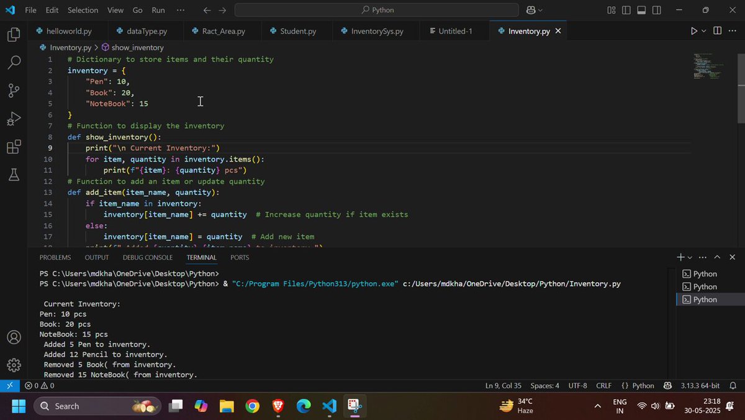The width and height of the screenshot is (745, 420).
Task: Click Spaces: 4 indentation setting
Action: tap(545, 386)
